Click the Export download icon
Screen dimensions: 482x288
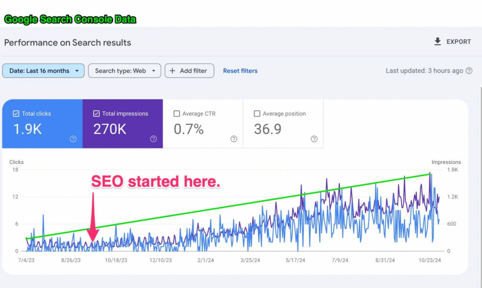438,42
